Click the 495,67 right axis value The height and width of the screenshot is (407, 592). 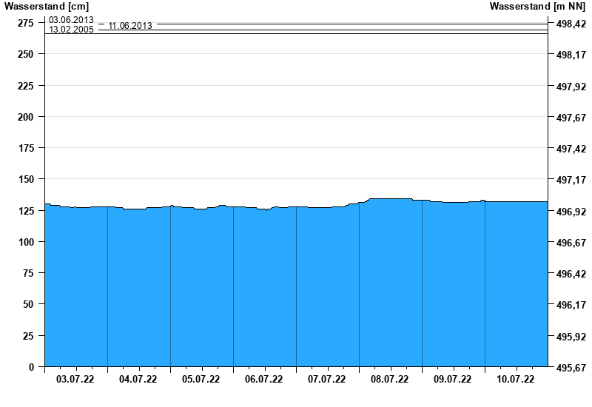pos(570,368)
